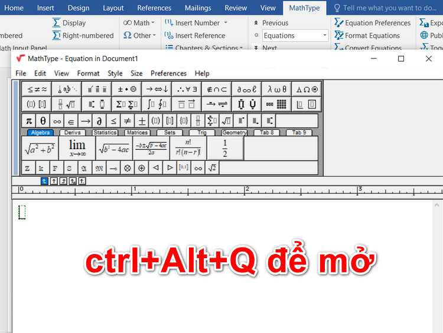This screenshot has width=443, height=333.
Task: Open uppercase Greek letters palette
Action: click(307, 90)
